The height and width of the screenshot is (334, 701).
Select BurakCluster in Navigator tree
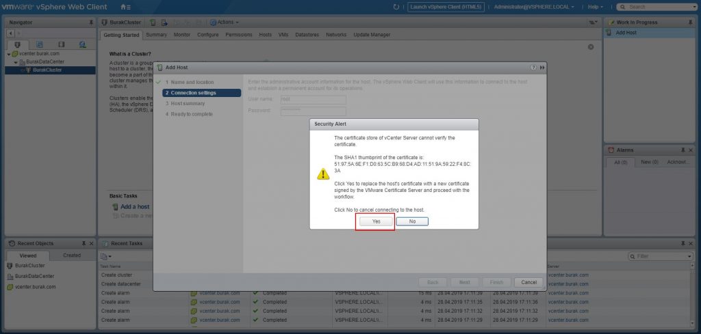[x=47, y=70]
